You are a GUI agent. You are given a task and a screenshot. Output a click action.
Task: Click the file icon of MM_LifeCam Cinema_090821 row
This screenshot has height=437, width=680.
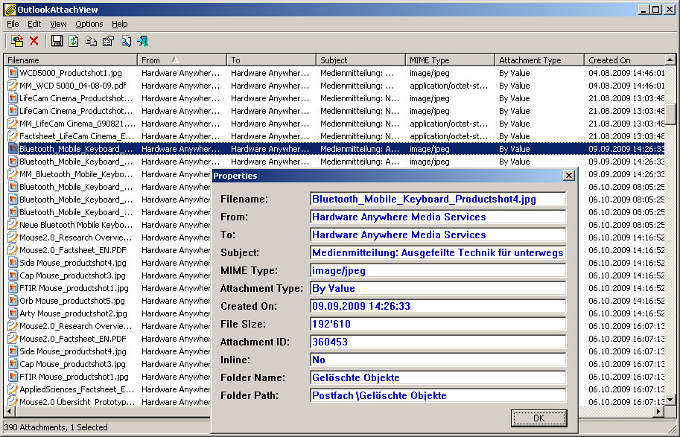point(13,124)
